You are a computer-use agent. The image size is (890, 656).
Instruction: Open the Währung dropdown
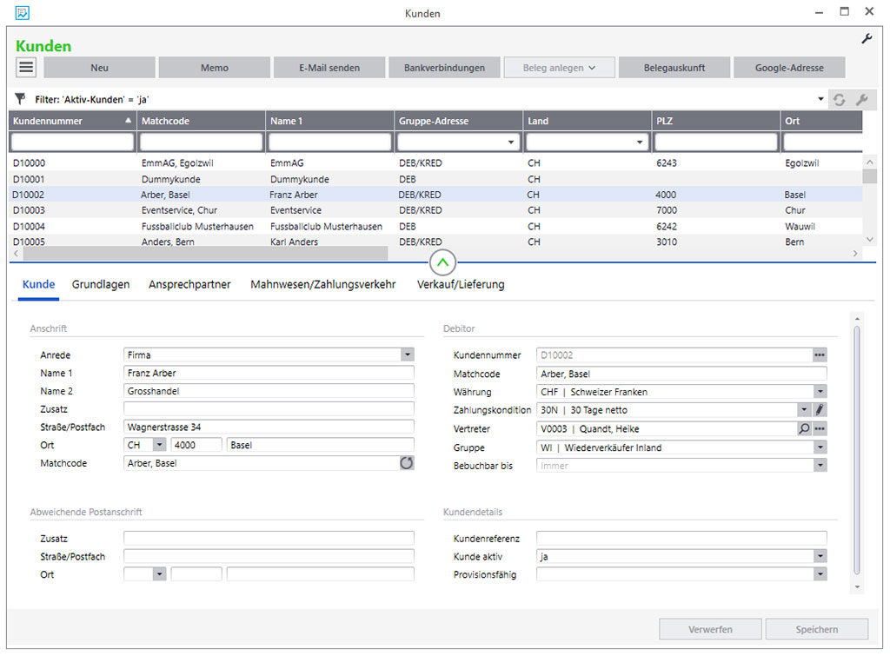click(820, 392)
